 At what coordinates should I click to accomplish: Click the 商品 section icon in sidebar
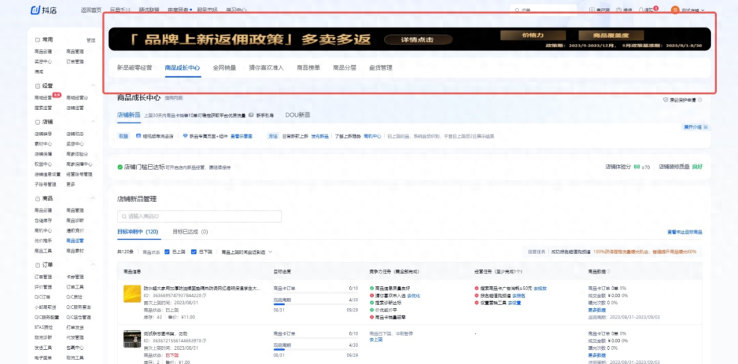pyautogui.click(x=38, y=199)
